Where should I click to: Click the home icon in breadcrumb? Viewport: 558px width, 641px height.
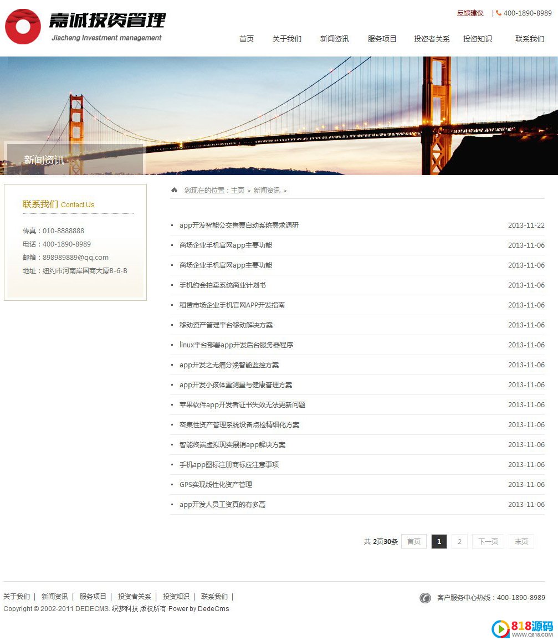[174, 190]
